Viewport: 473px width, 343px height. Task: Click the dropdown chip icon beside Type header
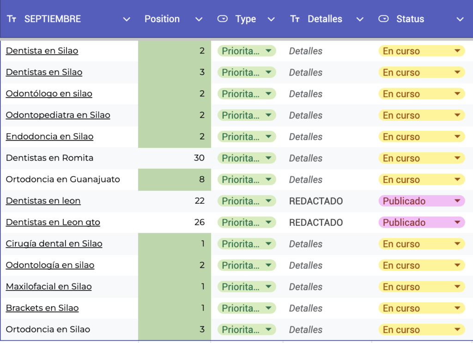pyautogui.click(x=222, y=19)
